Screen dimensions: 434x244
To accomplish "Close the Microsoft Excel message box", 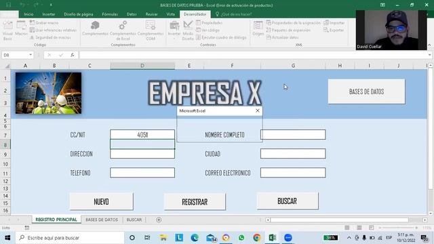I will click(x=258, y=110).
